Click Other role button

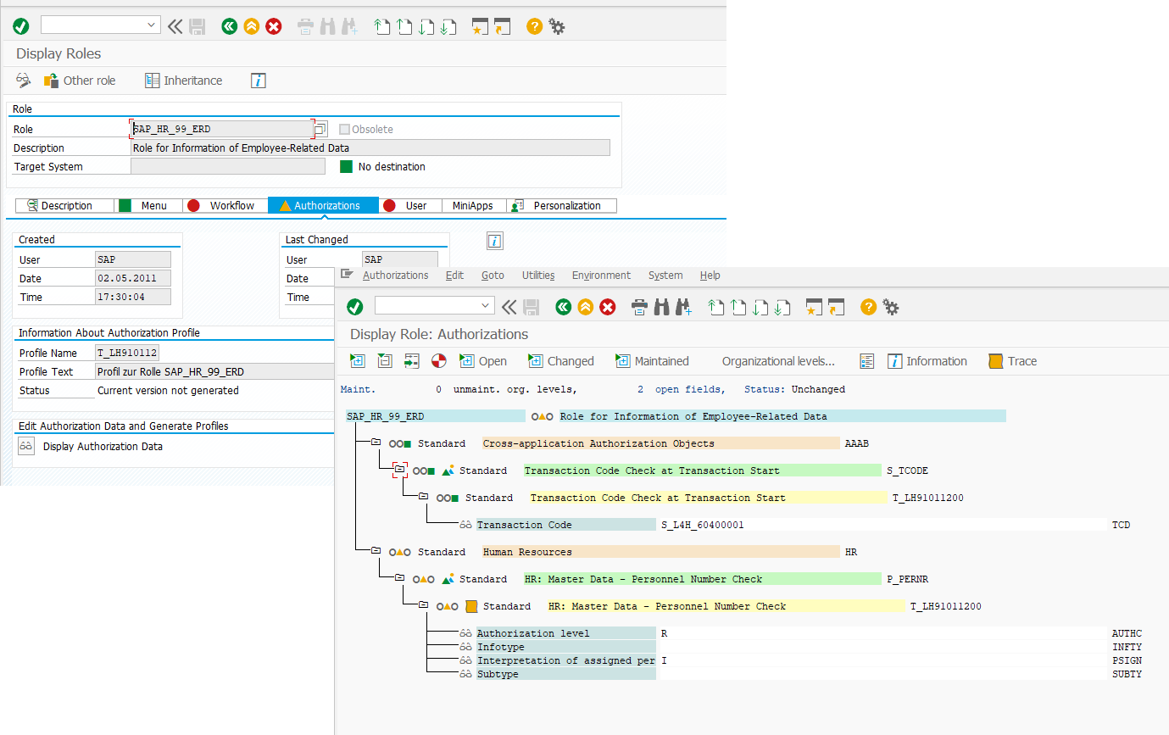pyautogui.click(x=80, y=81)
